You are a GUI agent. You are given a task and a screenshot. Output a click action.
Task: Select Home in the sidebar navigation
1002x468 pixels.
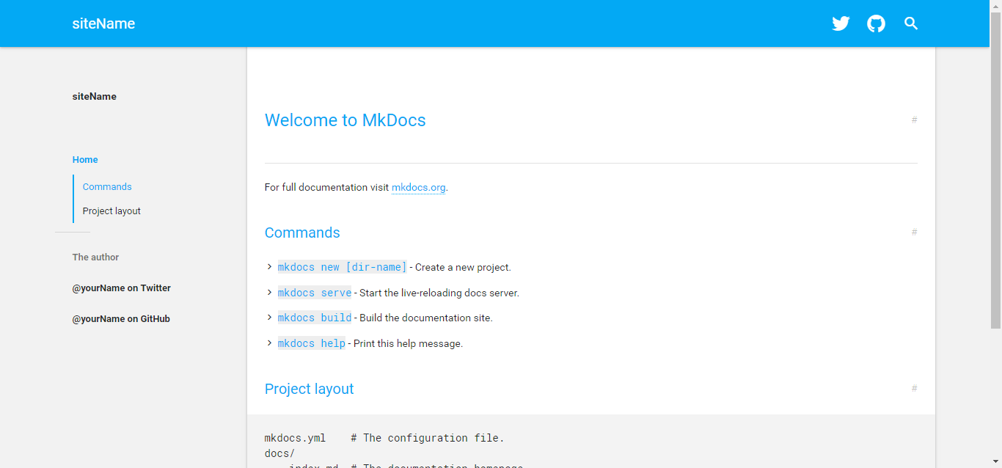click(85, 159)
